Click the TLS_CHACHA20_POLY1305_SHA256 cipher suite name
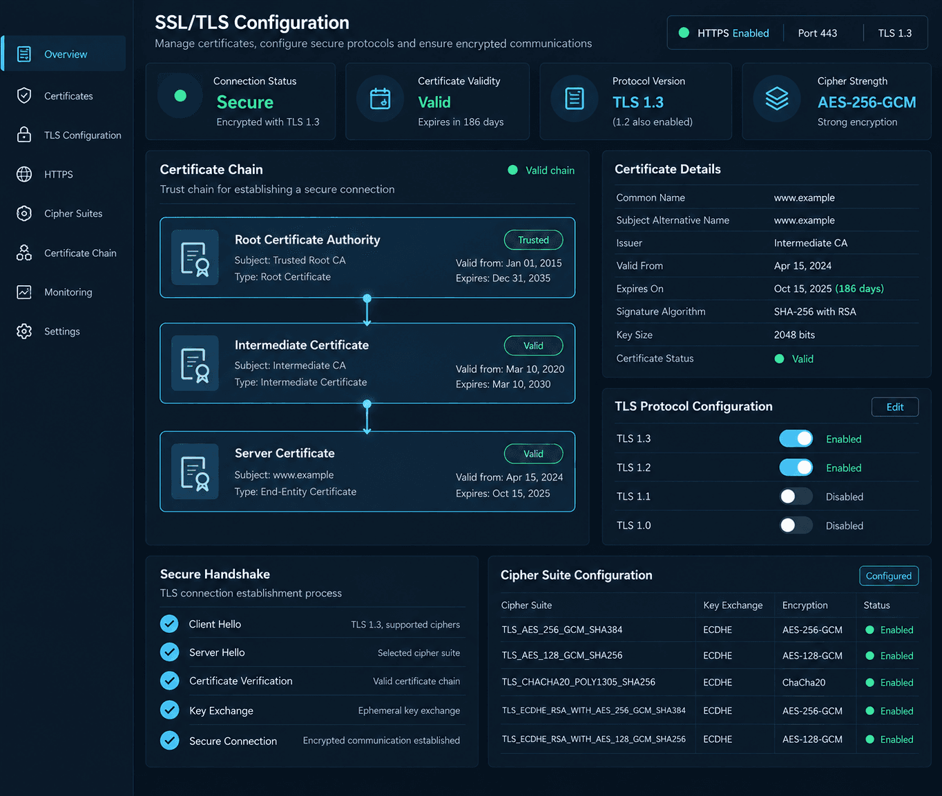Viewport: 942px width, 796px height. [579, 682]
